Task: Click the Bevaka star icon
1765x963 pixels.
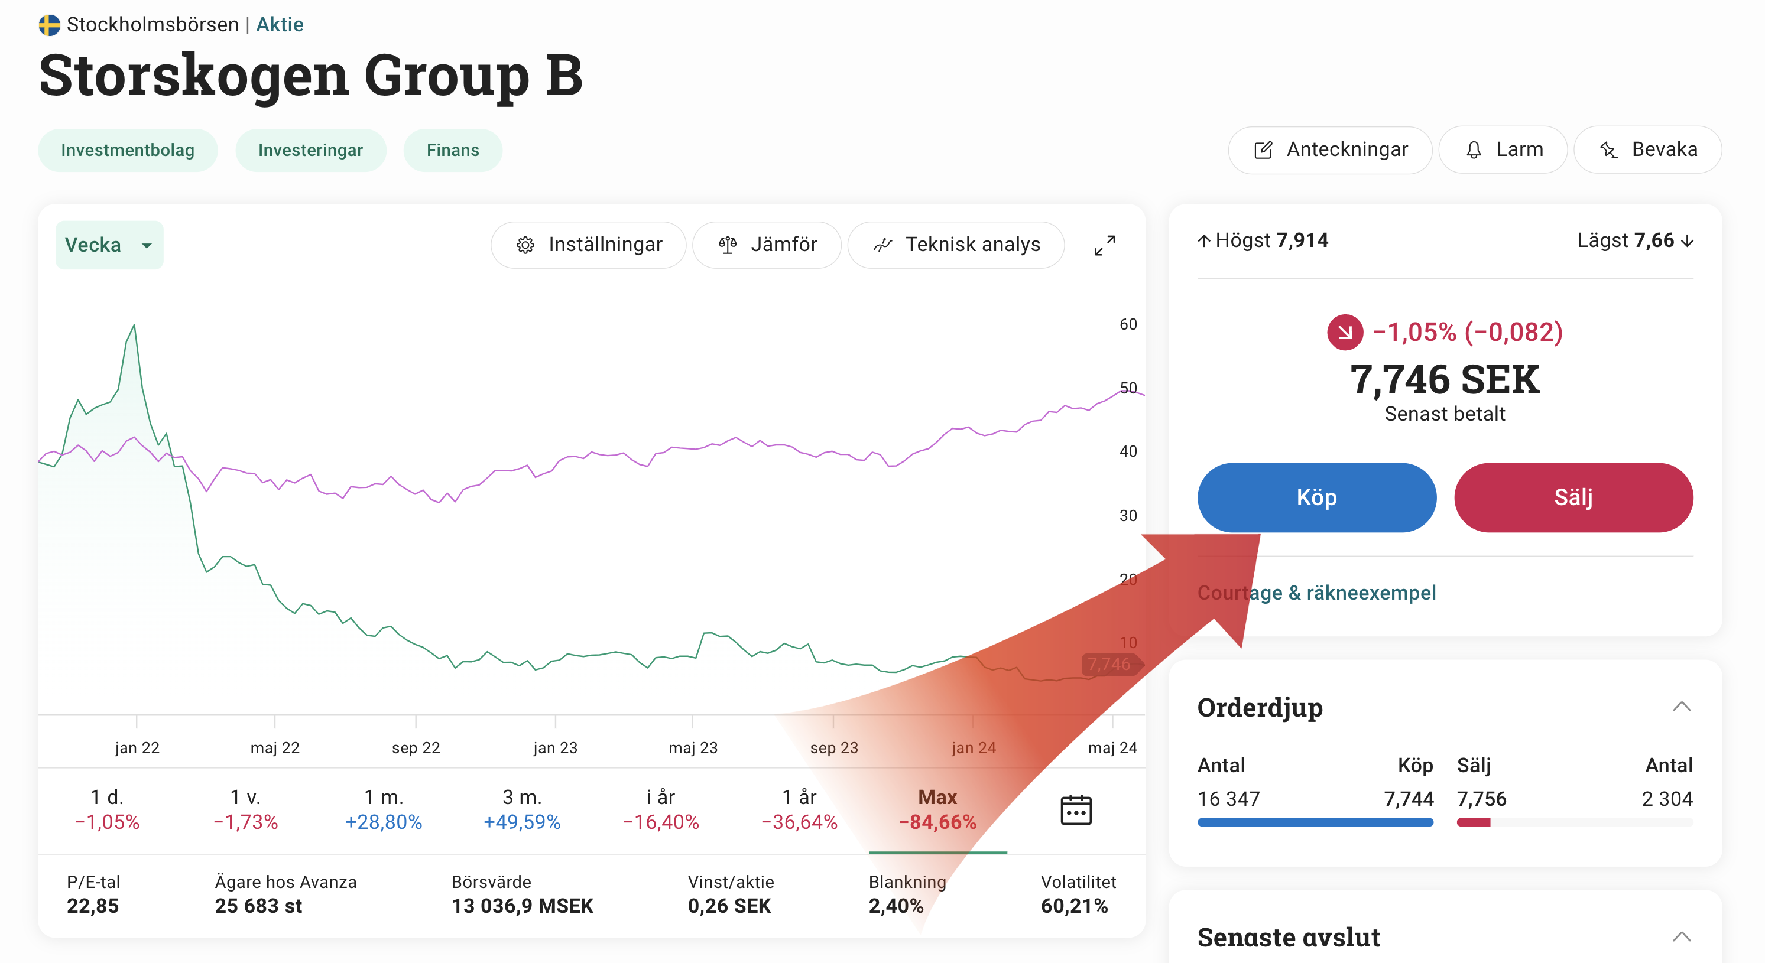Action: [x=1609, y=150]
